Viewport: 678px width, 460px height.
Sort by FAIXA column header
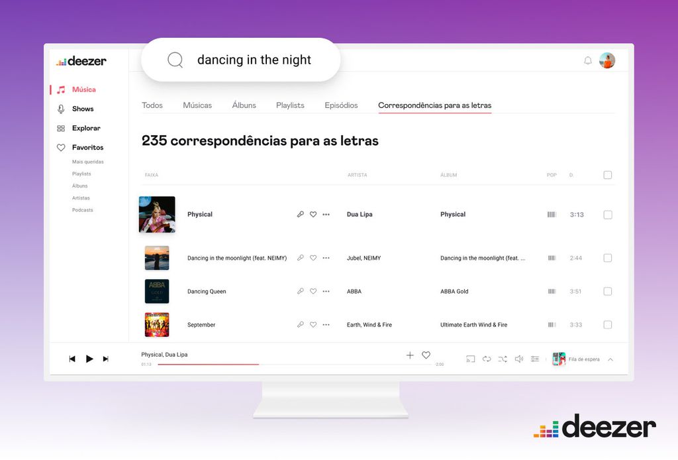point(152,175)
